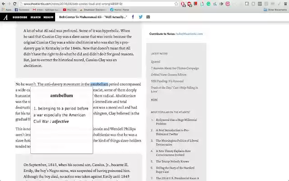289x181 pixels.
Task: Open '7 Answers About the Clinton Campaign'
Action: pyautogui.click(x=175, y=68)
